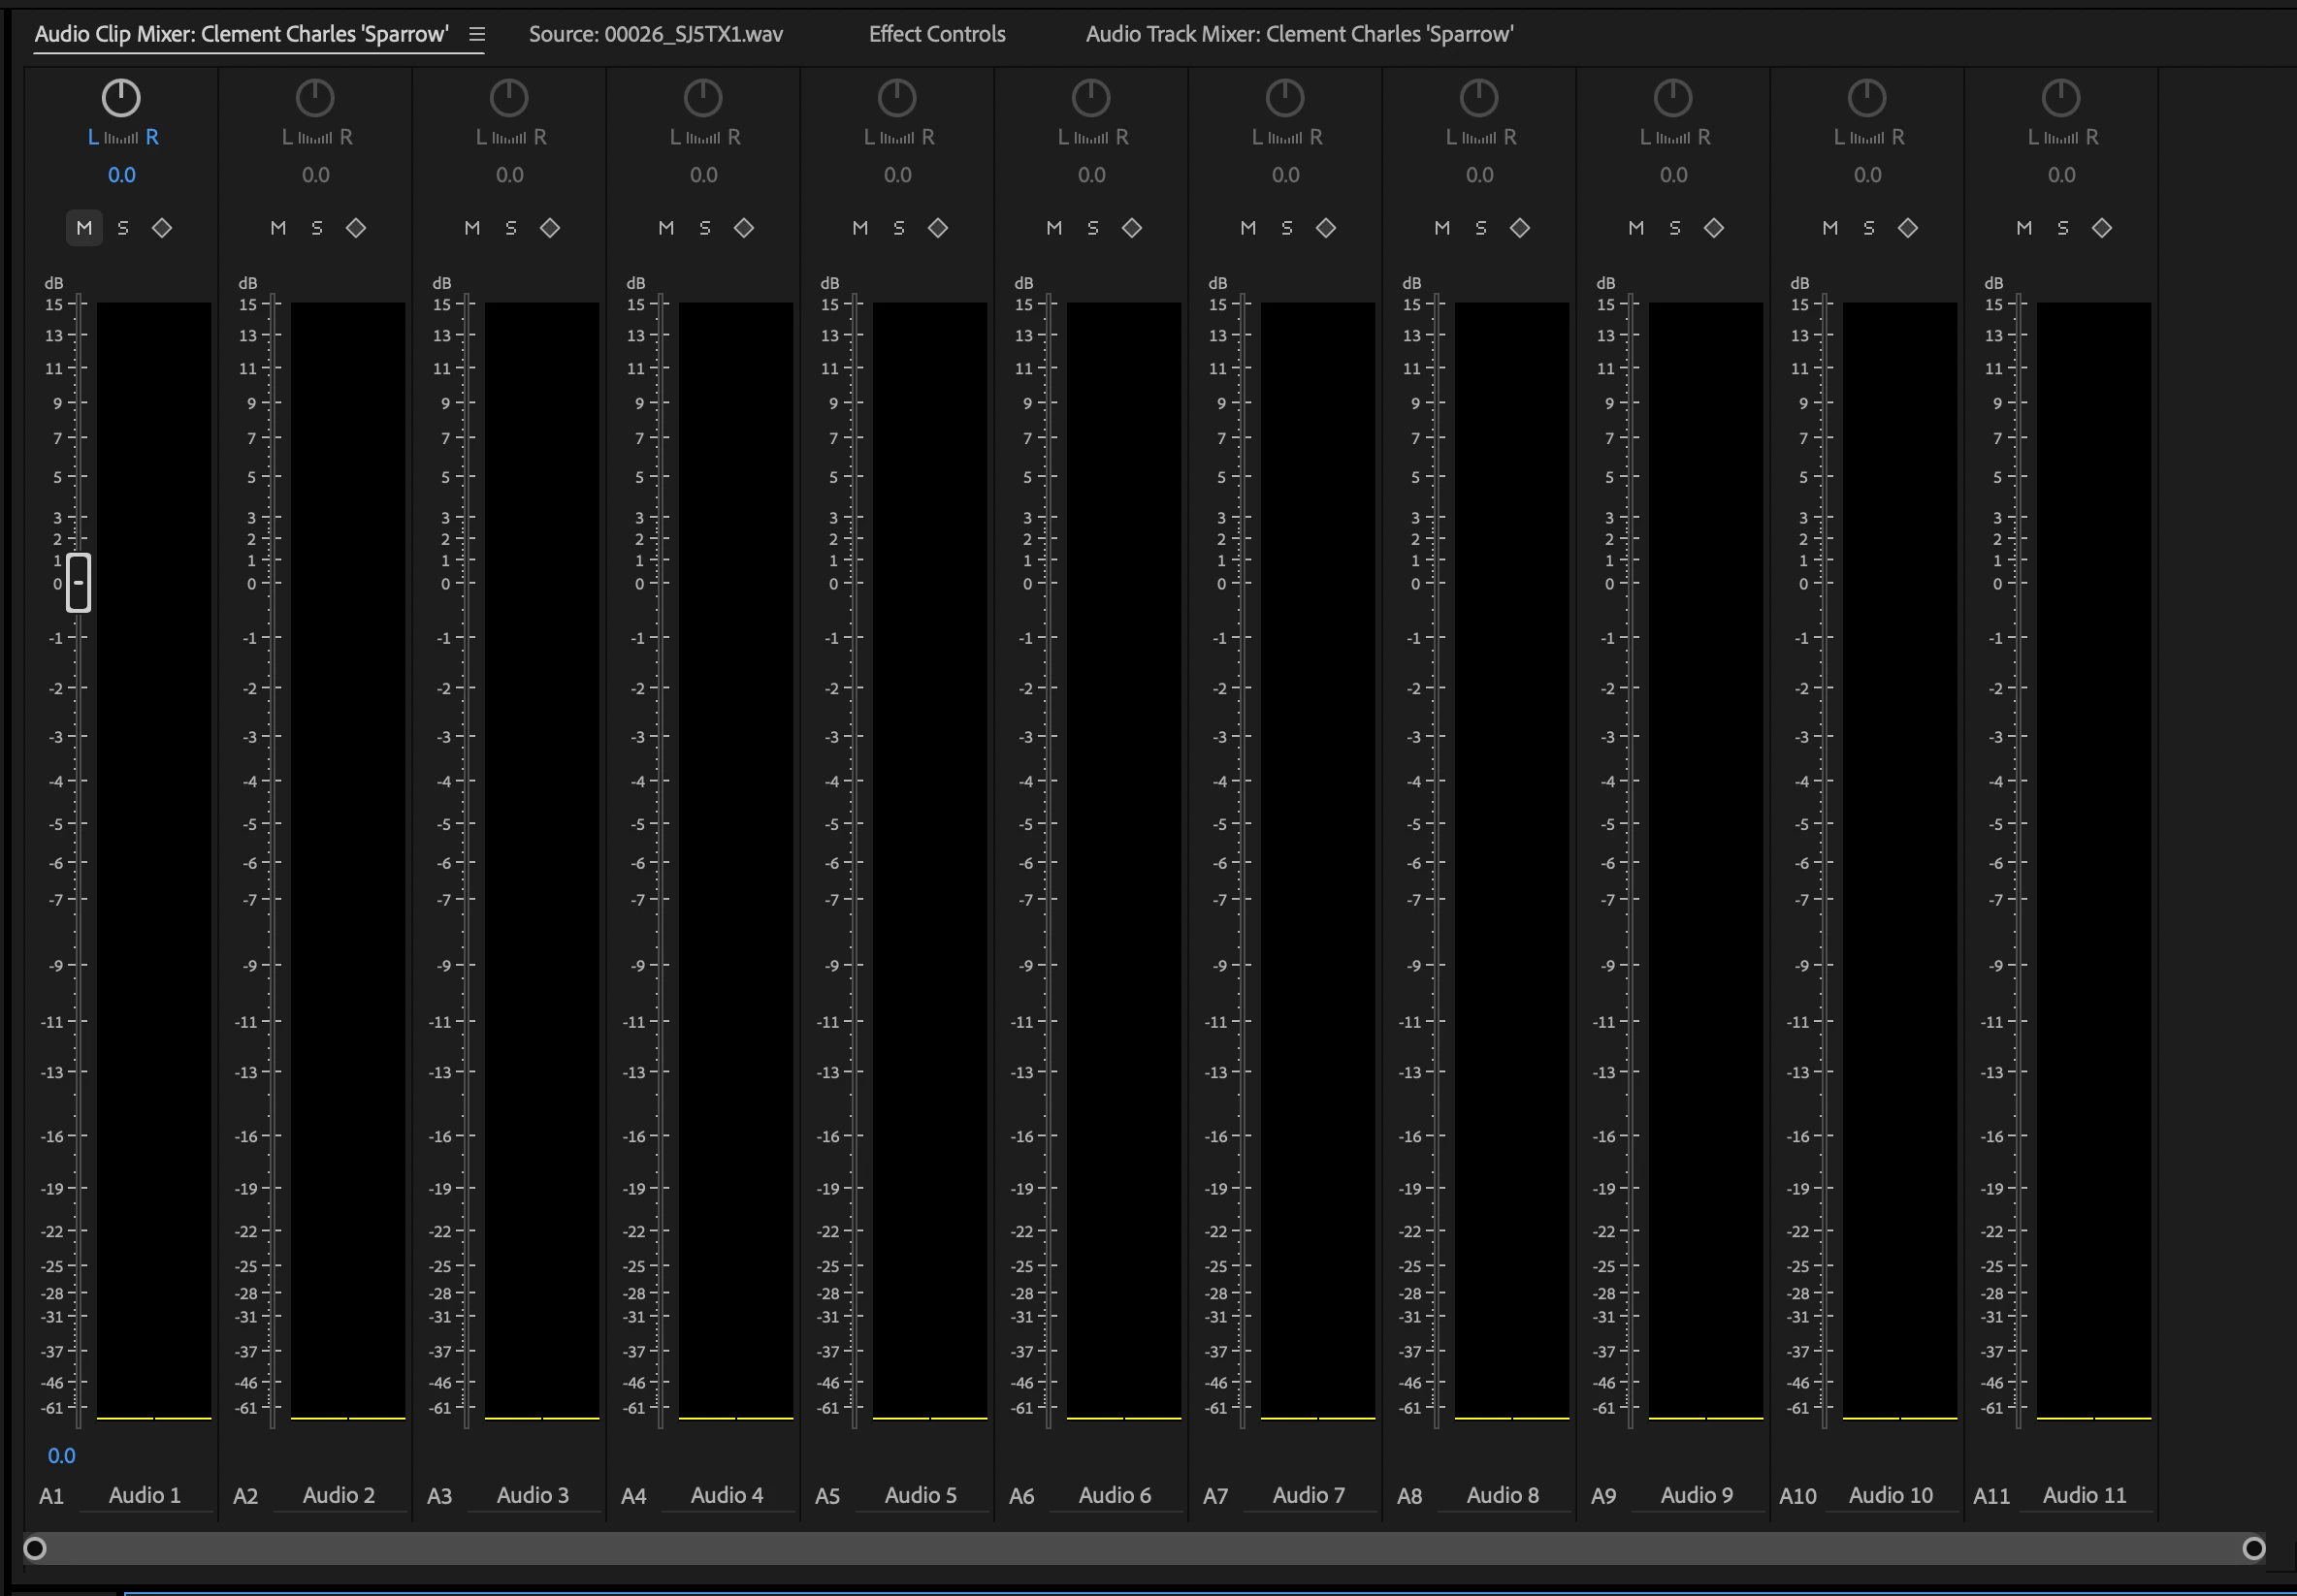
Task: Click the Audio 3 pan knob
Action: coord(509,98)
